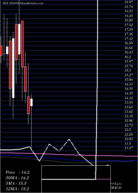
Task: Click the 15.5 price axis label
Action: pos(128,71)
